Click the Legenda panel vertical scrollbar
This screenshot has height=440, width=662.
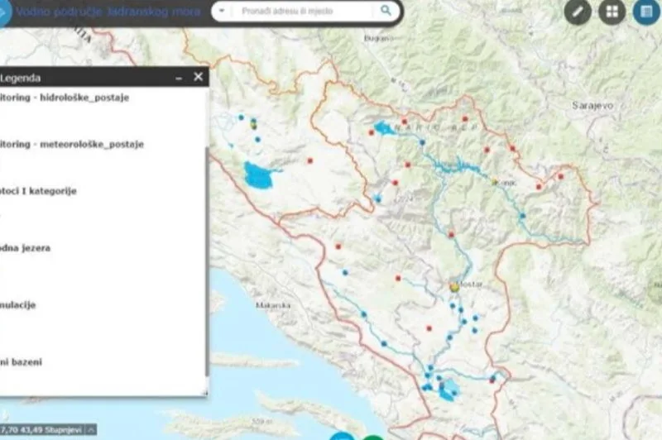point(206,248)
